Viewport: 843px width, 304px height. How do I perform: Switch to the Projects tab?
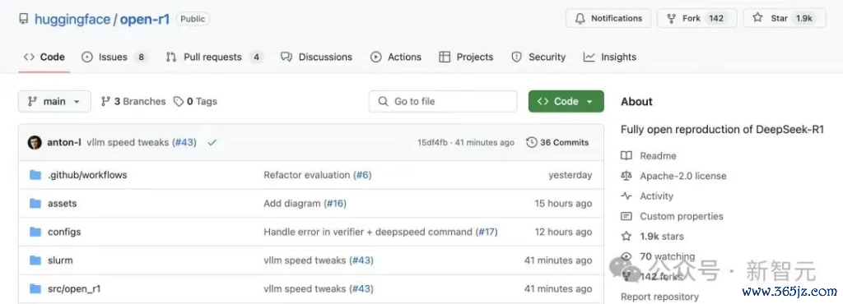(x=466, y=57)
